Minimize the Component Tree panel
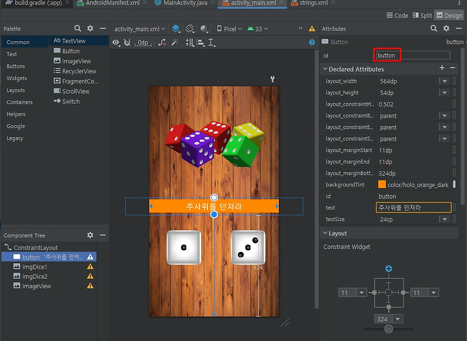Image resolution: width=467 pixels, height=341 pixels. (x=103, y=235)
